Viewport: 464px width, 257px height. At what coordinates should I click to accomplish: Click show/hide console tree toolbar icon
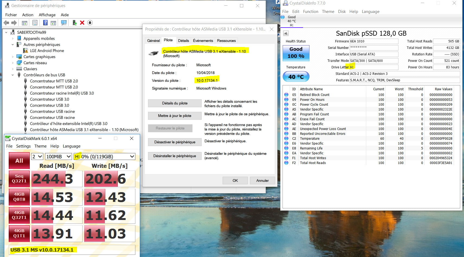pos(24,23)
